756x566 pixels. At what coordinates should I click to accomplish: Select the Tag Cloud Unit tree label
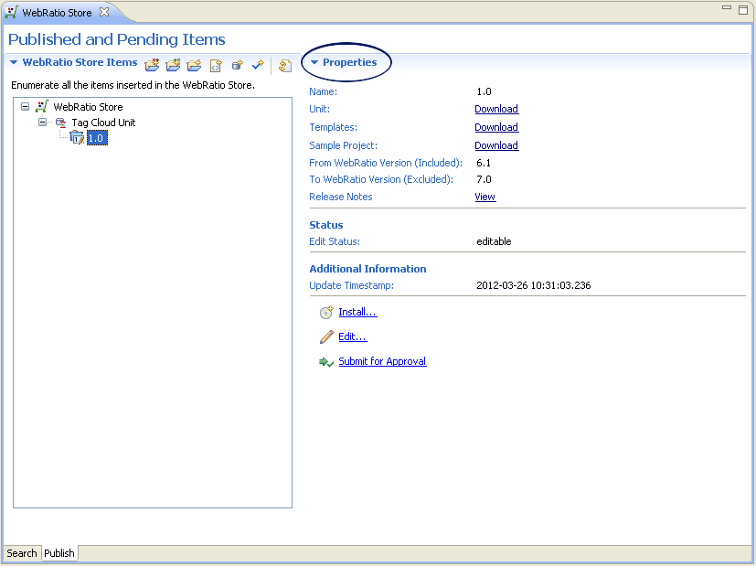[103, 123]
